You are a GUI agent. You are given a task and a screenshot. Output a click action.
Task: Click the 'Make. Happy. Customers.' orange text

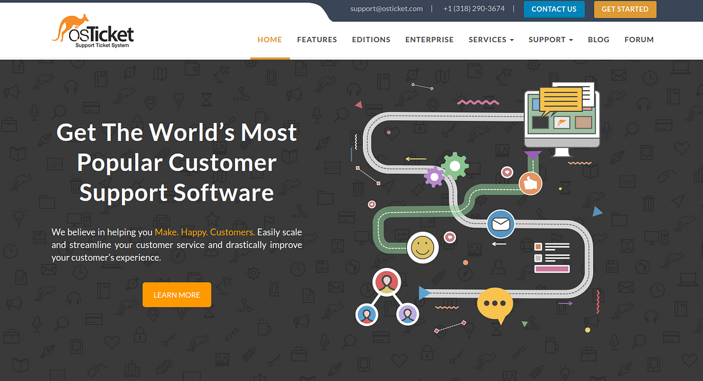pyautogui.click(x=205, y=232)
